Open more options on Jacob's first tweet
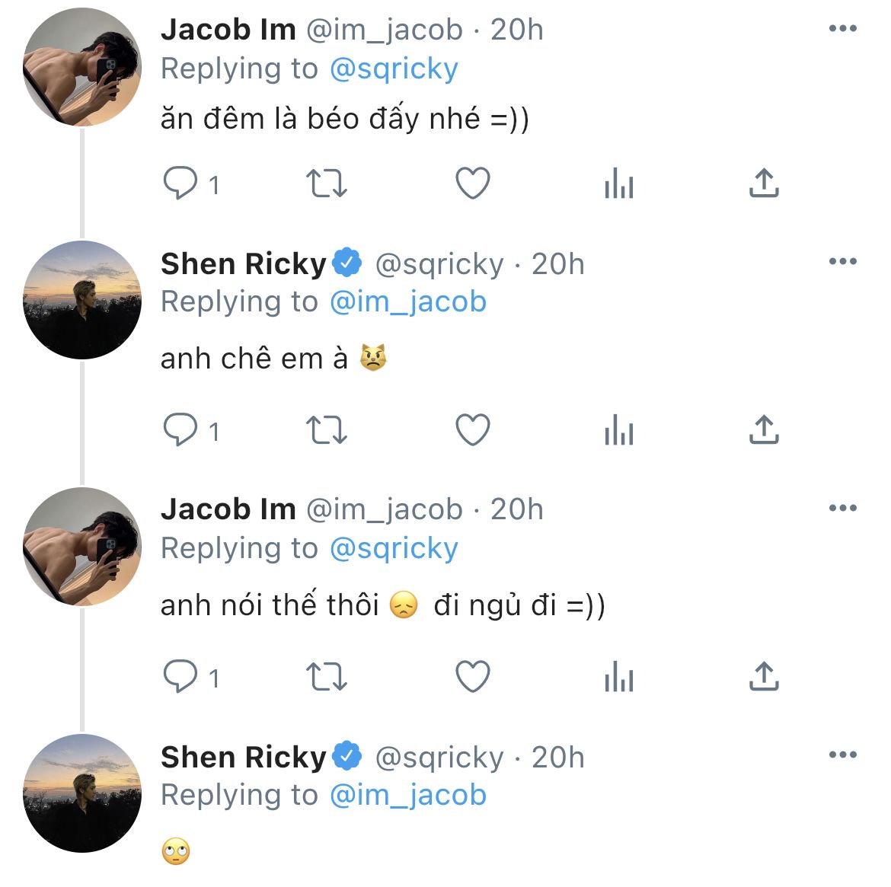Screen dimensions: 891x887 point(842,29)
